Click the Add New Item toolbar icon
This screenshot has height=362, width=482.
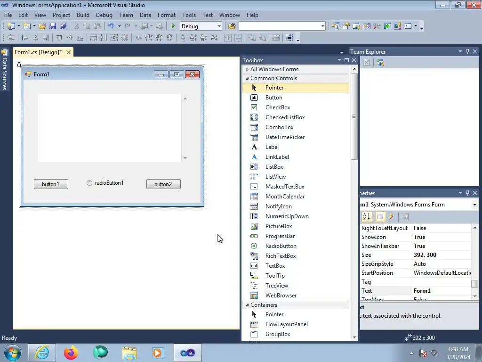[27, 26]
